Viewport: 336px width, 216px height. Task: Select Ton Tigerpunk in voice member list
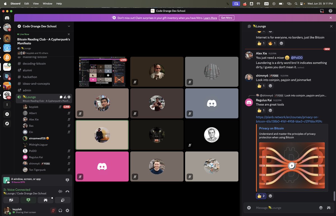click(x=46, y=170)
